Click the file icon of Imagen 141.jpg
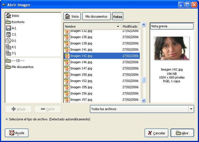The image size is (199, 142). [x=67, y=49]
